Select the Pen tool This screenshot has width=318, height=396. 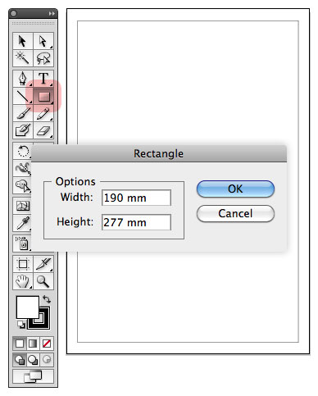click(23, 79)
